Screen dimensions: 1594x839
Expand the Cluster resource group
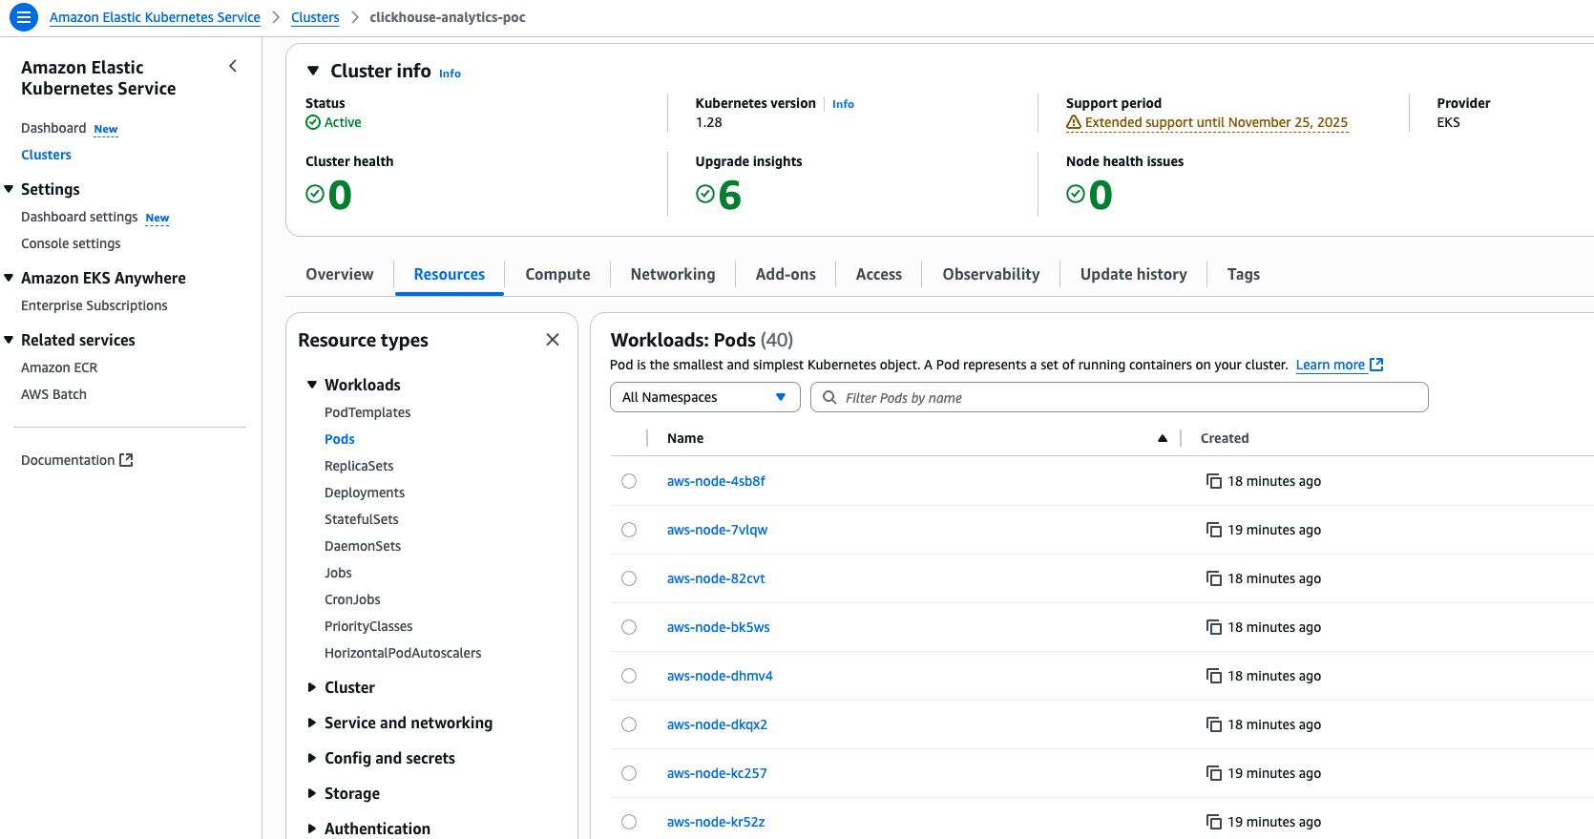click(311, 687)
